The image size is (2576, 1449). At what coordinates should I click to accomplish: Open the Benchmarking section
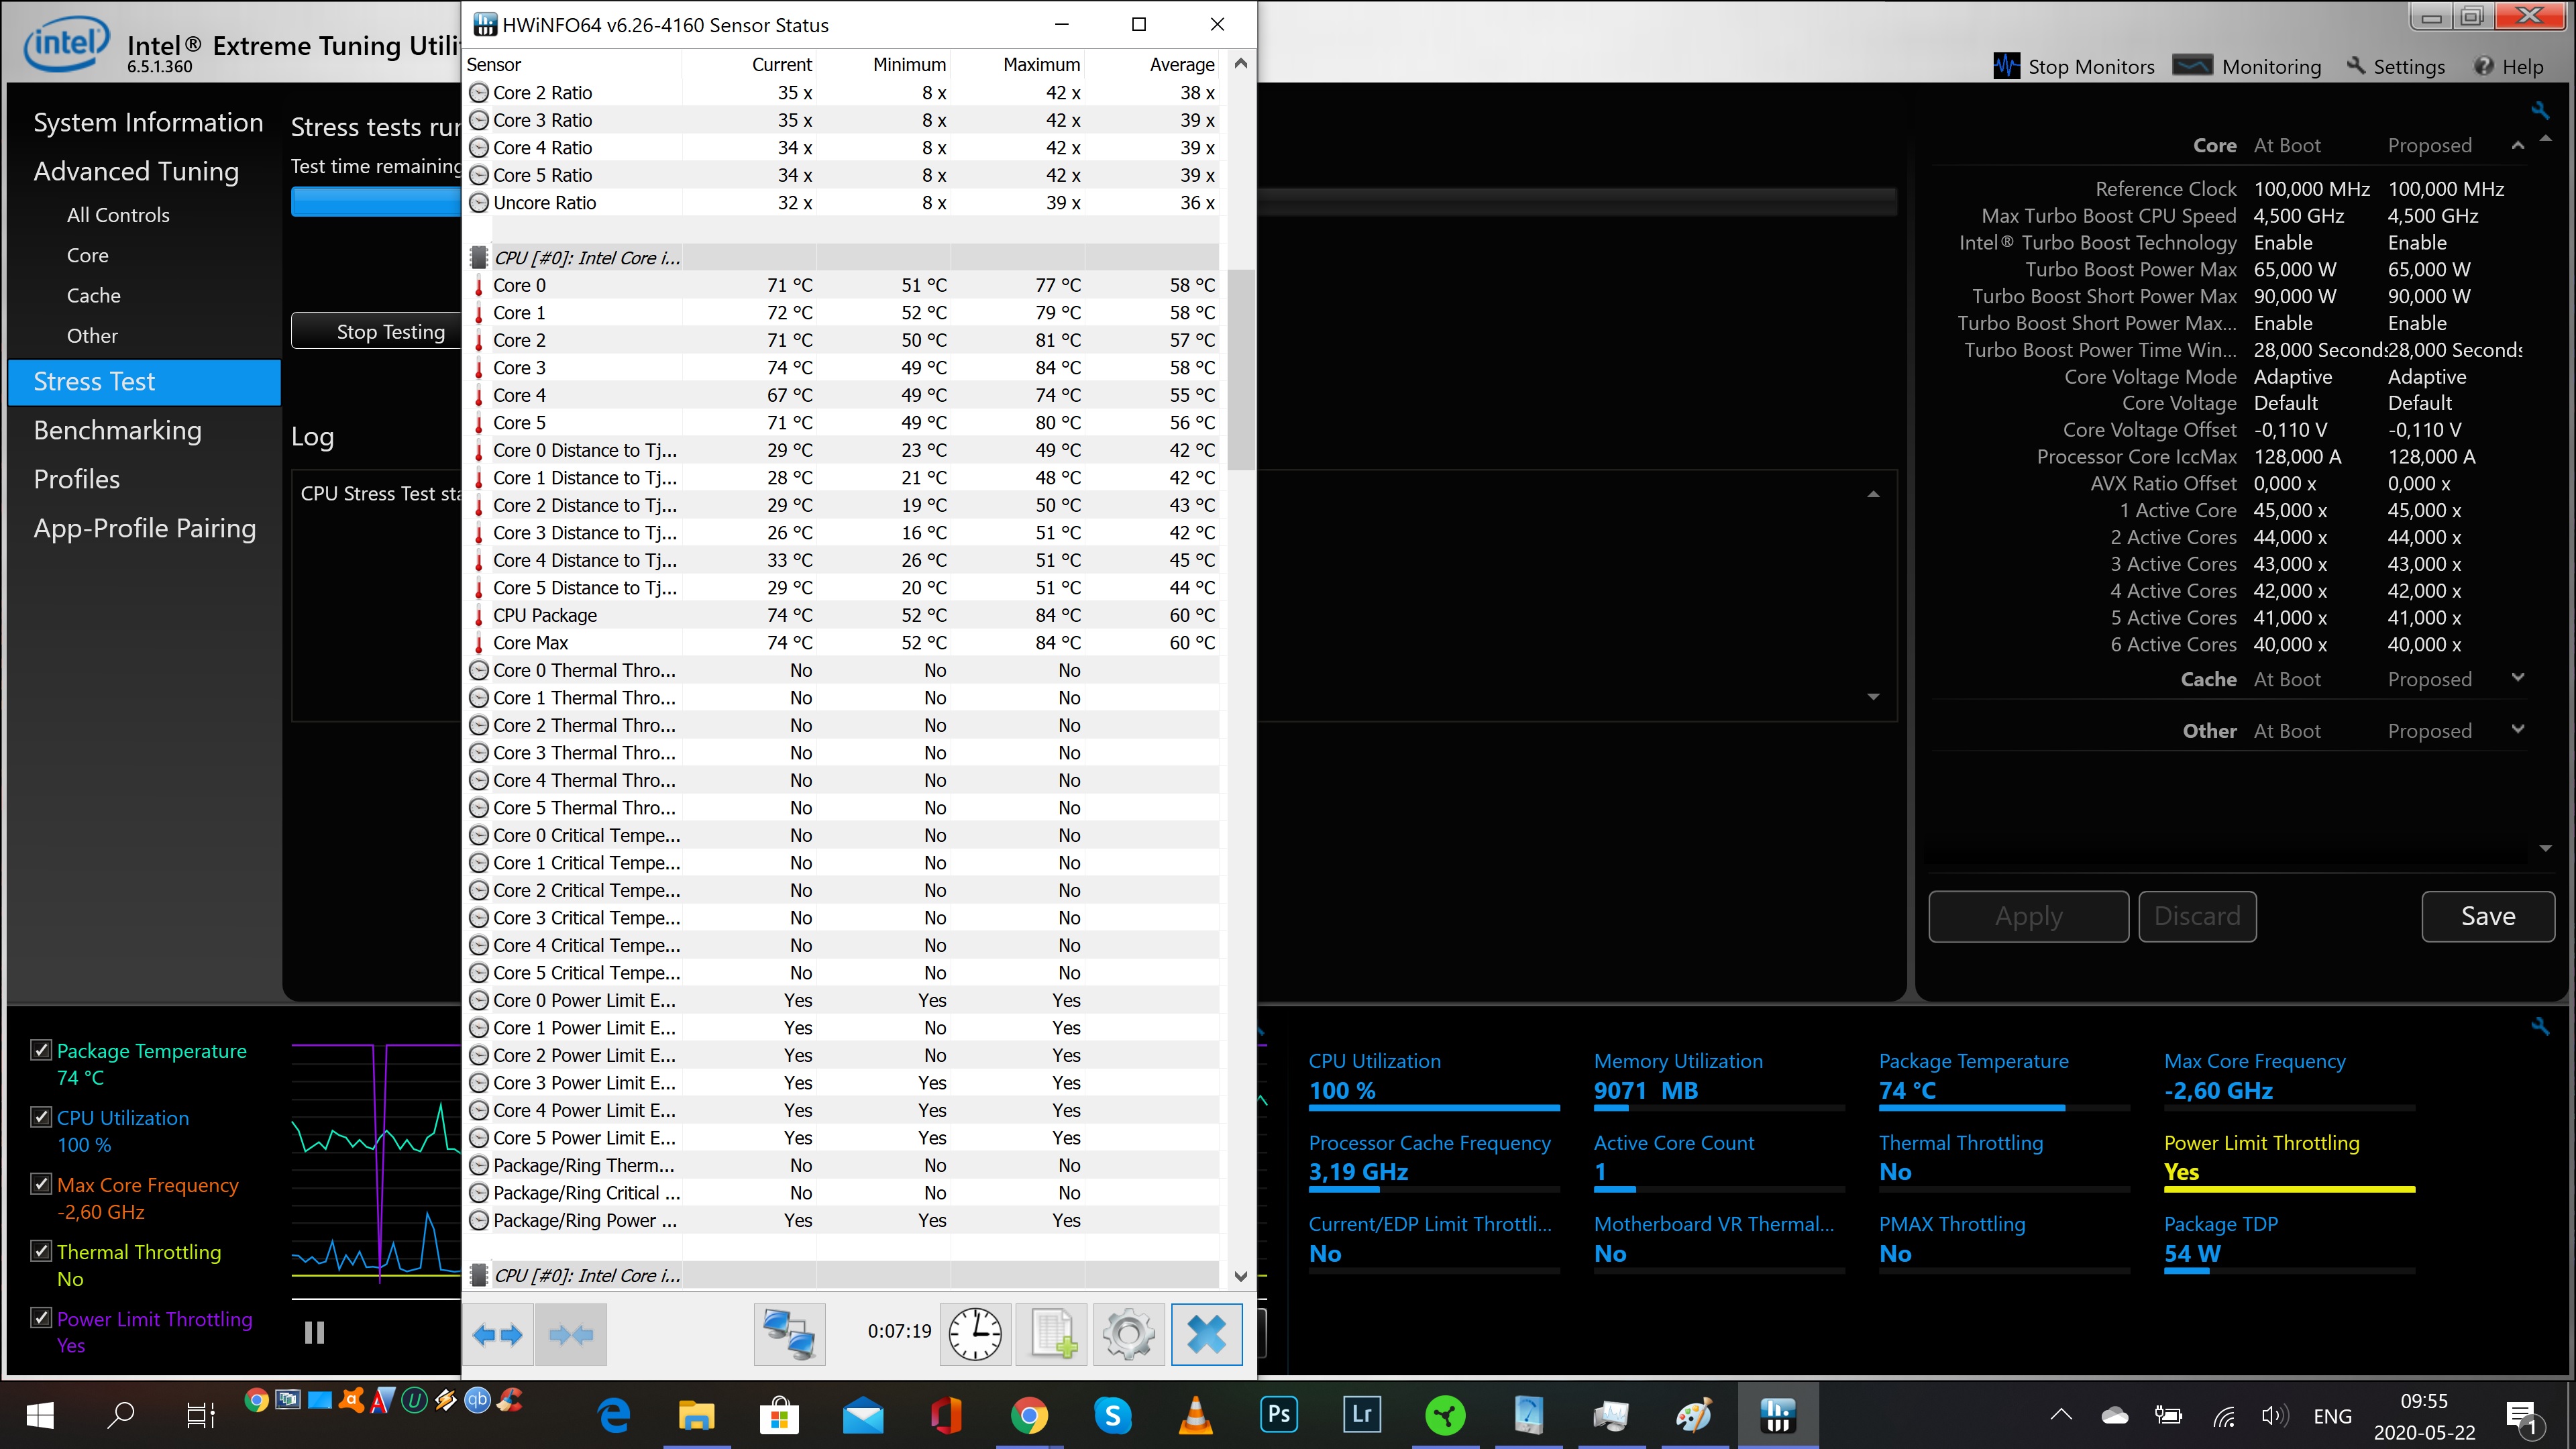tap(117, 430)
